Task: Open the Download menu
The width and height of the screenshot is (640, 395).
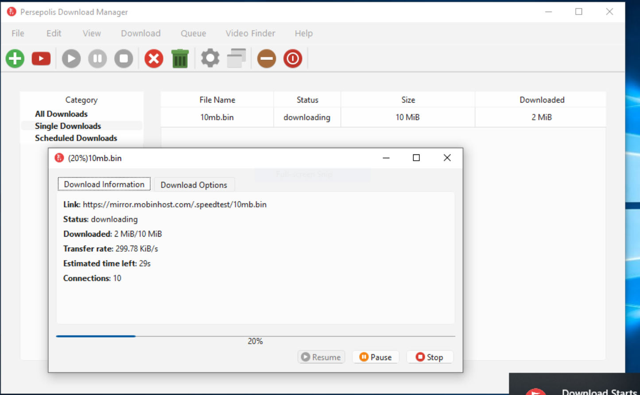Action: tap(141, 33)
